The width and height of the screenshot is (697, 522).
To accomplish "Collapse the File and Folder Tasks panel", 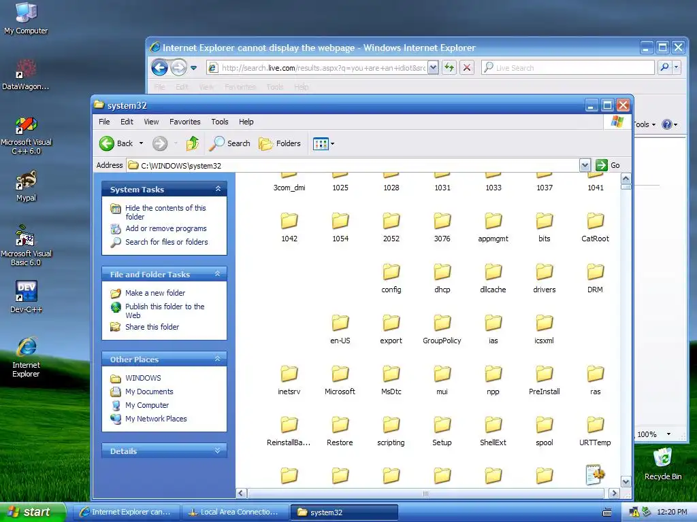I will pos(218,274).
